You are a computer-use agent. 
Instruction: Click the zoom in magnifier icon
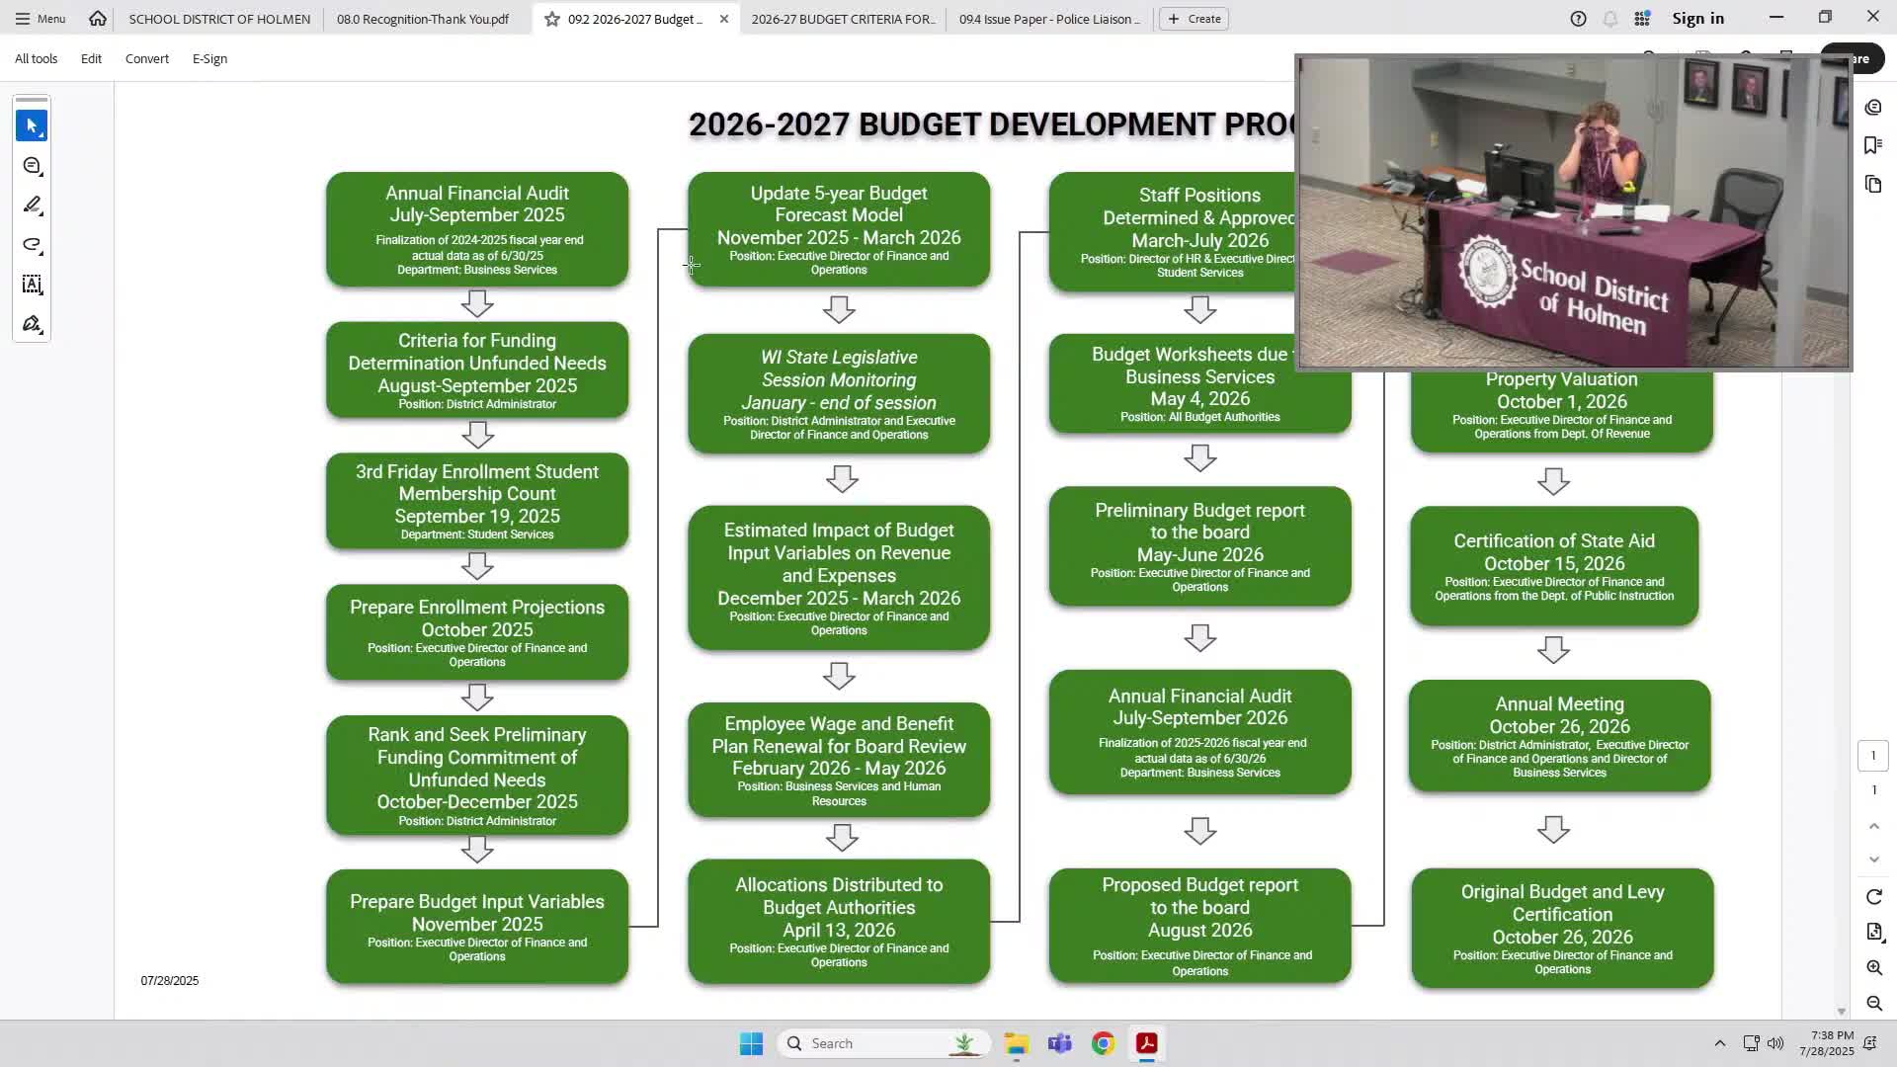[1874, 968]
